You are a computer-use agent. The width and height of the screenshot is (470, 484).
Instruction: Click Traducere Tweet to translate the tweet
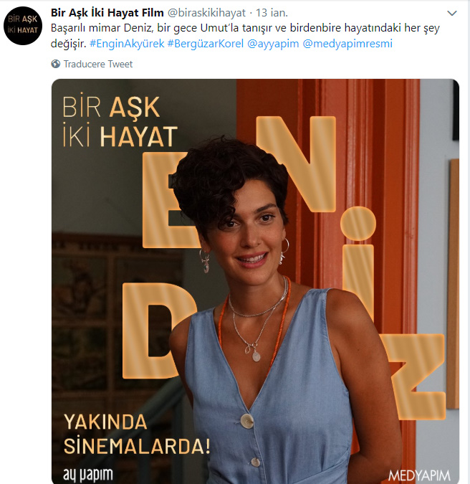click(x=97, y=64)
